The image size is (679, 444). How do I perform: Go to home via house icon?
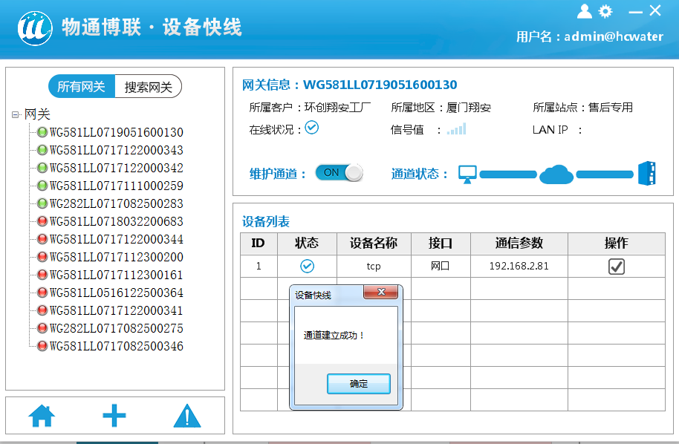42,416
